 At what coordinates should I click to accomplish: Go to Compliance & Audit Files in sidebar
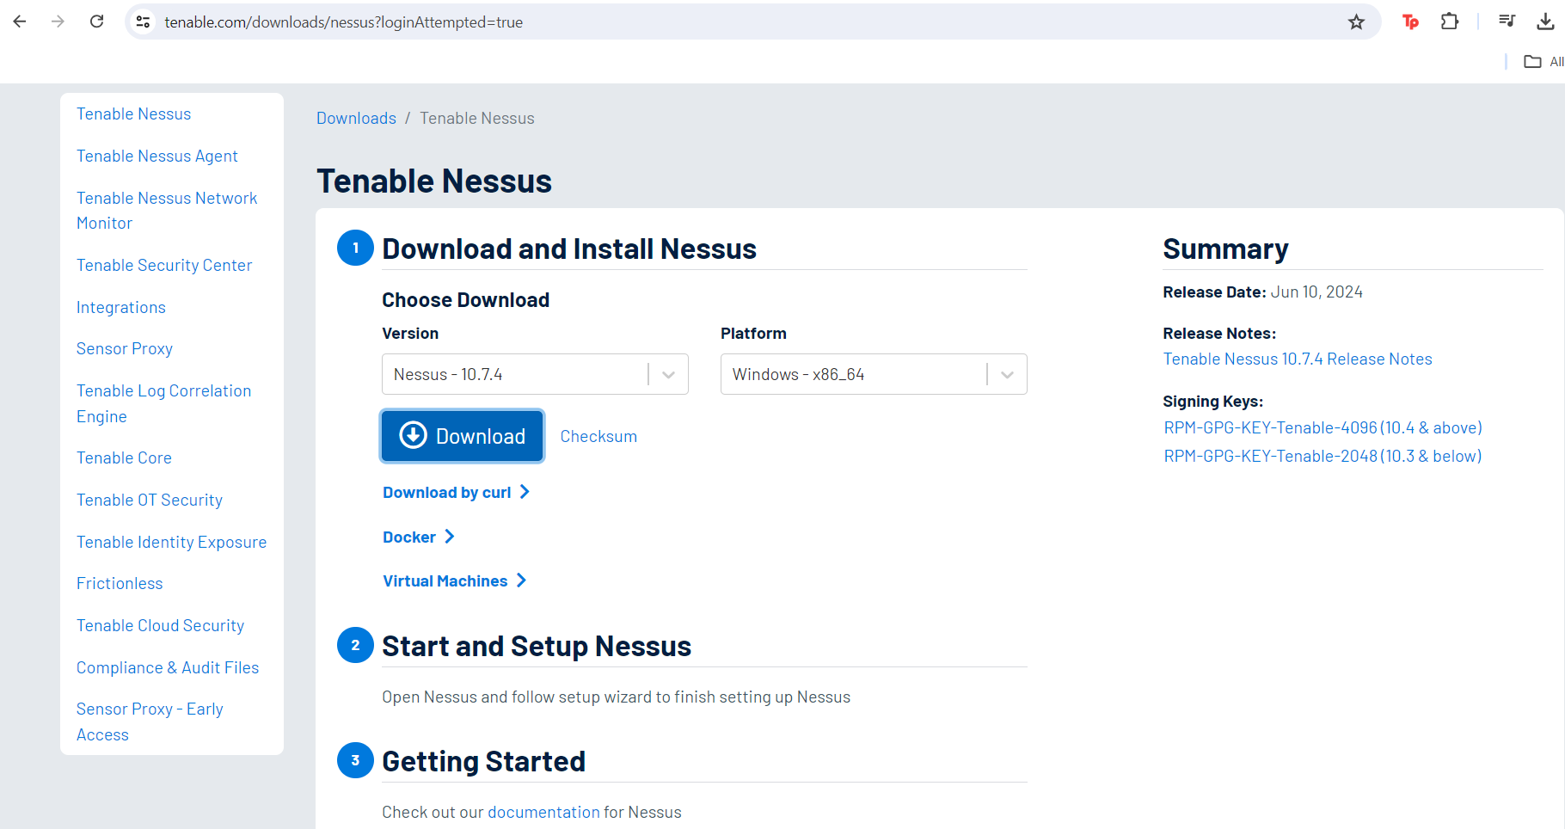[168, 668]
